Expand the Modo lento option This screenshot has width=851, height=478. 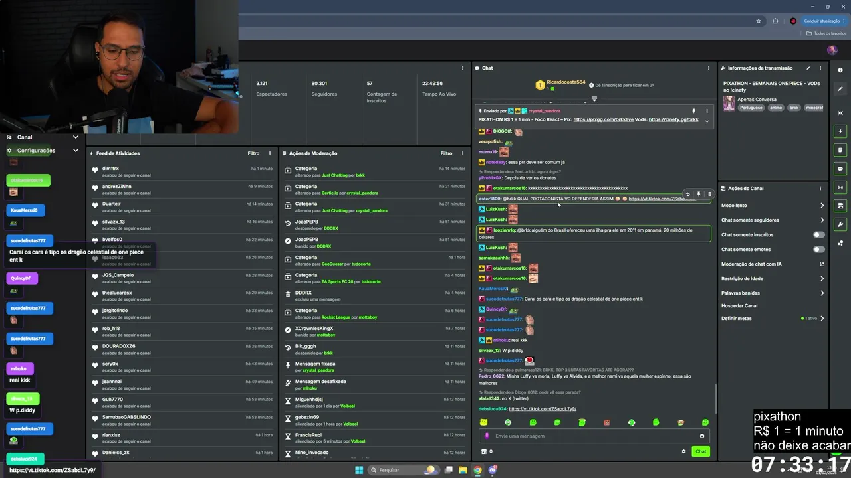tap(773, 205)
